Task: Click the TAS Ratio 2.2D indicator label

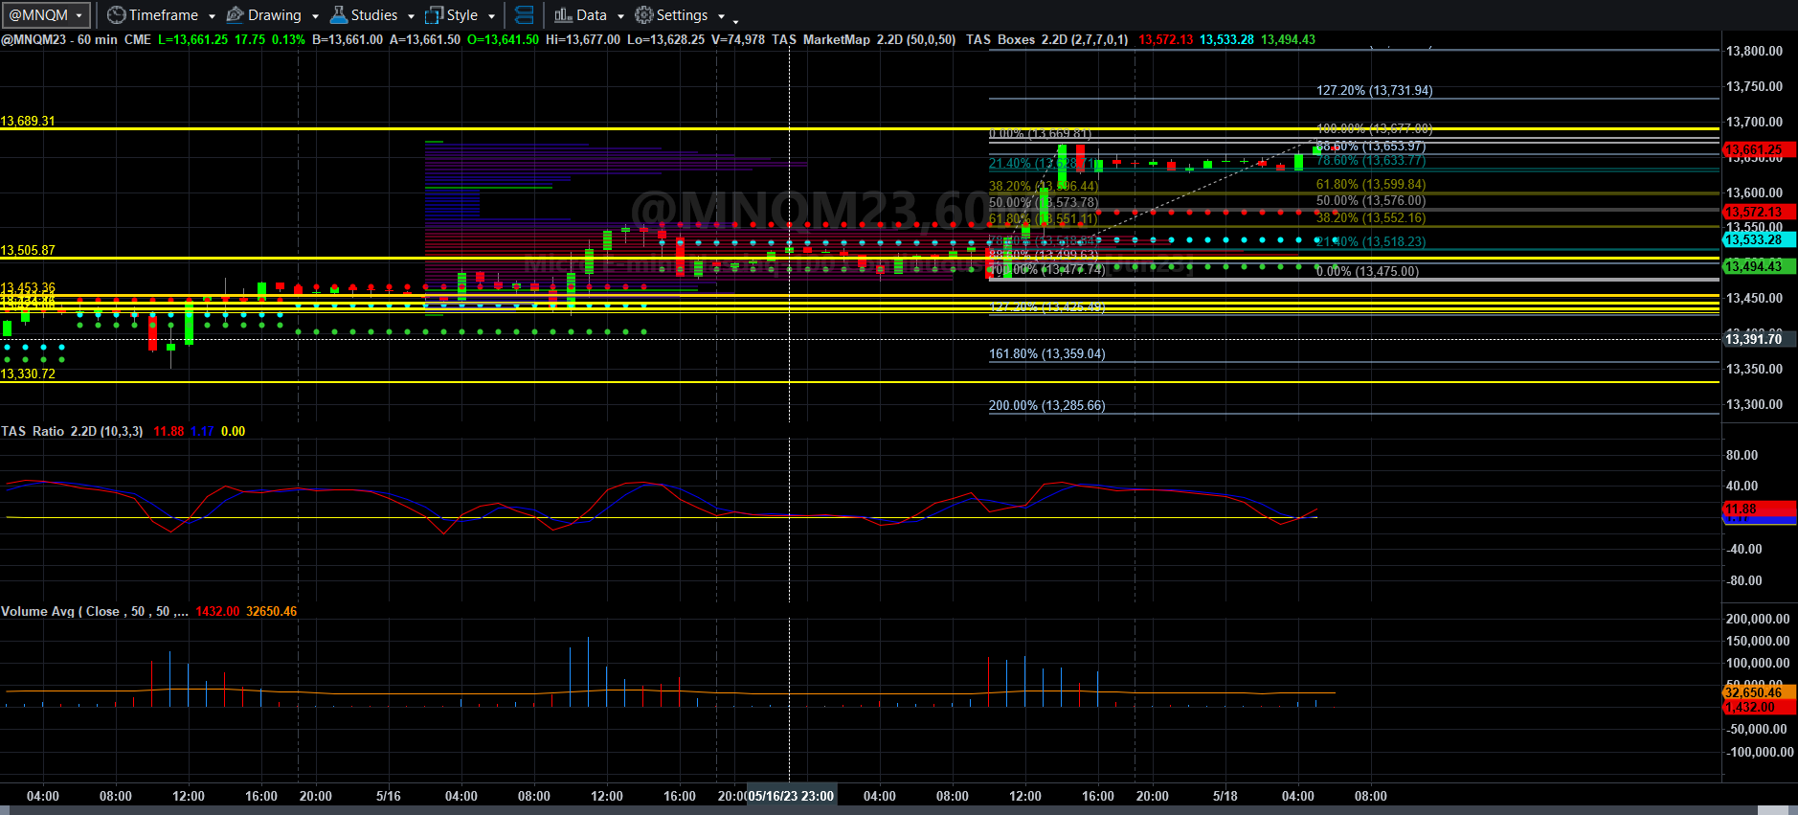Action: 72,431
